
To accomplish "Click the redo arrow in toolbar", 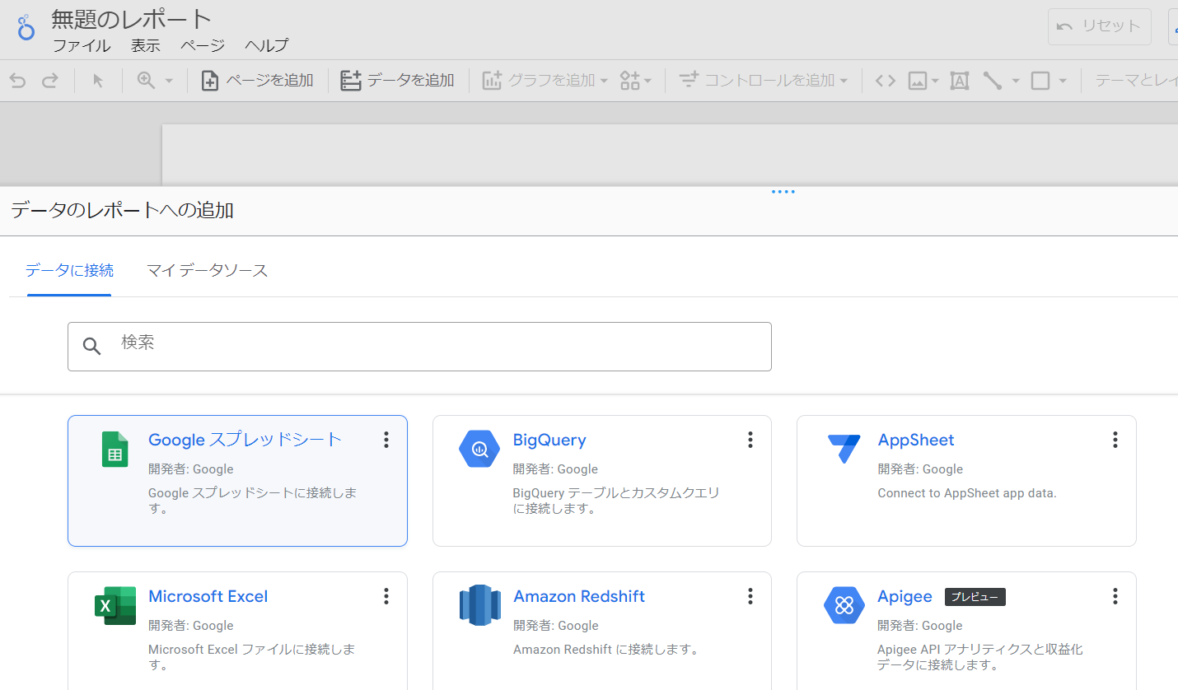I will (x=50, y=80).
